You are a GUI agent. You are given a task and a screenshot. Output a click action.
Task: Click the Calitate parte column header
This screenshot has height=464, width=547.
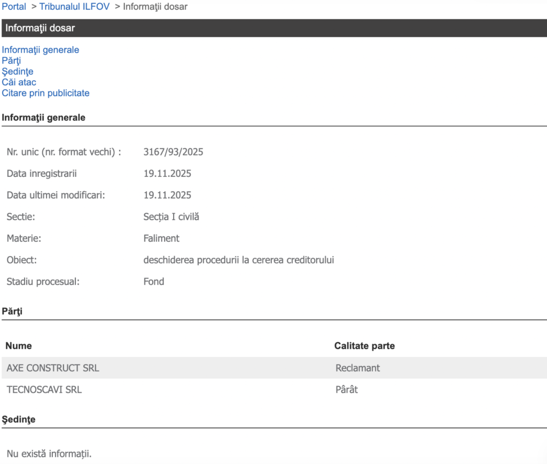[x=364, y=346]
